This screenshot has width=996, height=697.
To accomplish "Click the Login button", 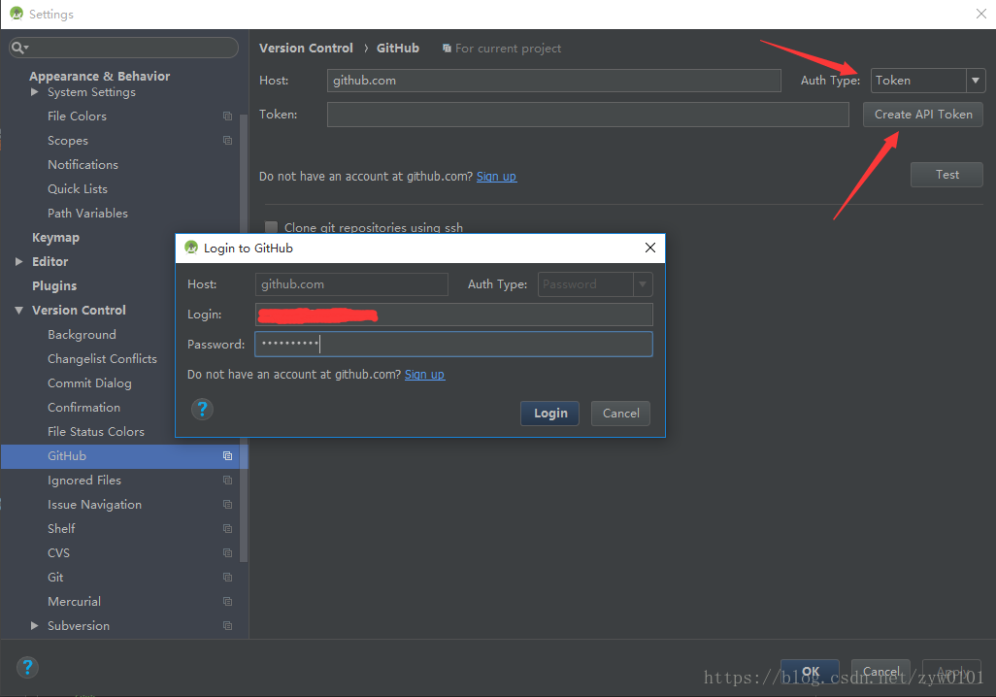I will click(x=550, y=414).
